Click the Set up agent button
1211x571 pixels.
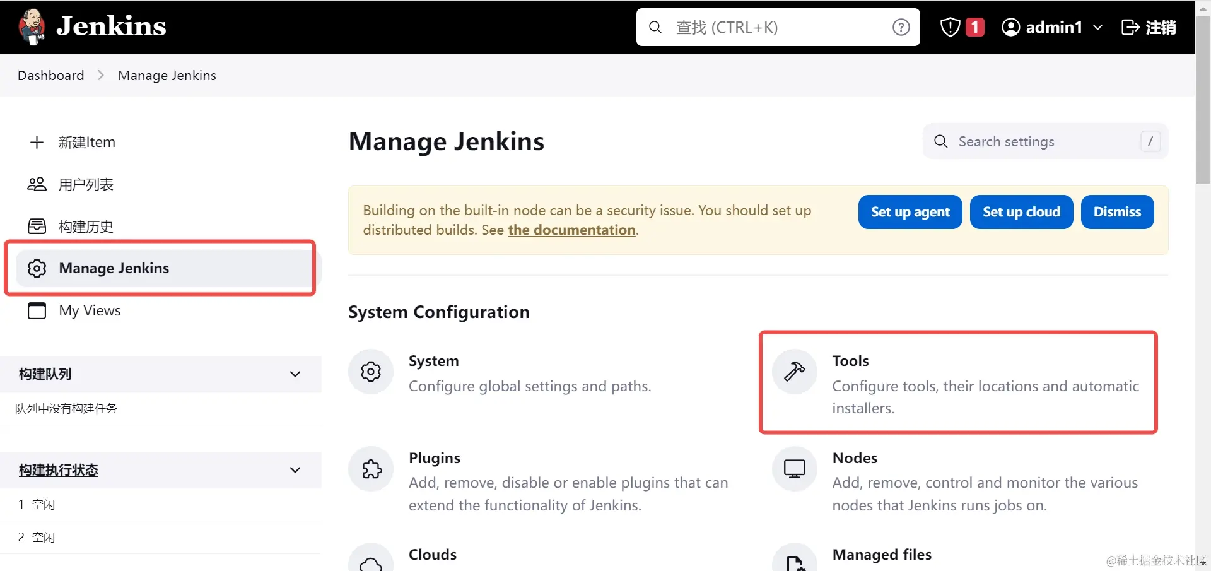coord(910,211)
